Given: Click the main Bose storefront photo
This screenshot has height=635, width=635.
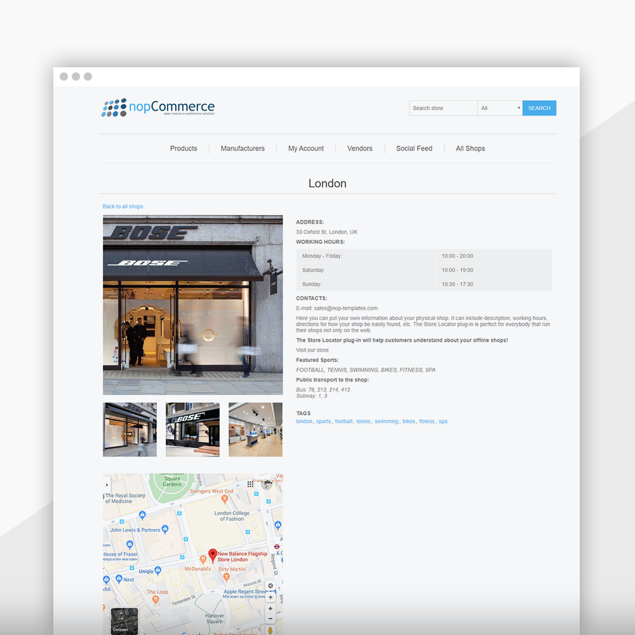Looking at the screenshot, I should 193,305.
